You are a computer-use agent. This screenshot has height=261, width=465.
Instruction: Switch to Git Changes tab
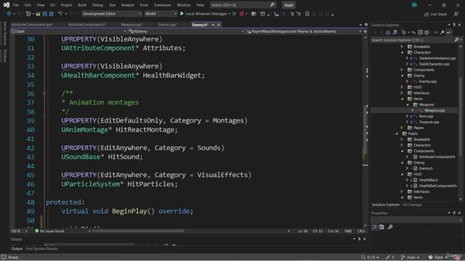click(x=412, y=204)
